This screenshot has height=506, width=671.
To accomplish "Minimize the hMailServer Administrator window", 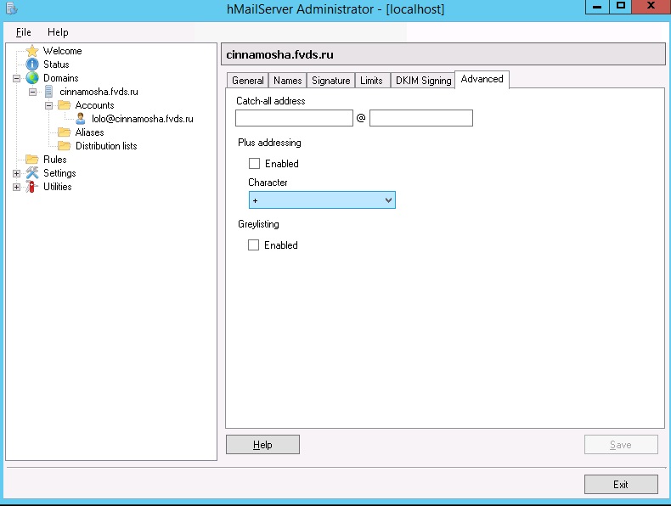I will pos(597,7).
